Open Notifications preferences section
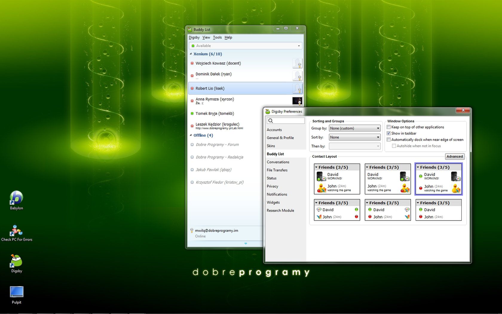 tap(285, 194)
